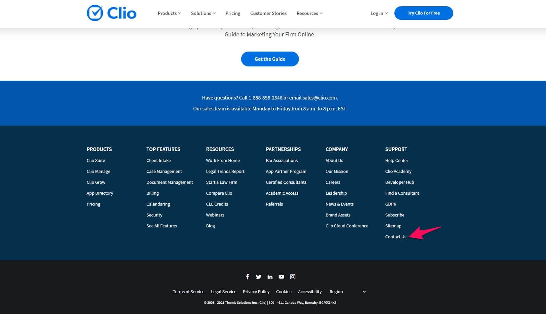
Task: Click the Try Clio For Free button
Action: (423, 13)
